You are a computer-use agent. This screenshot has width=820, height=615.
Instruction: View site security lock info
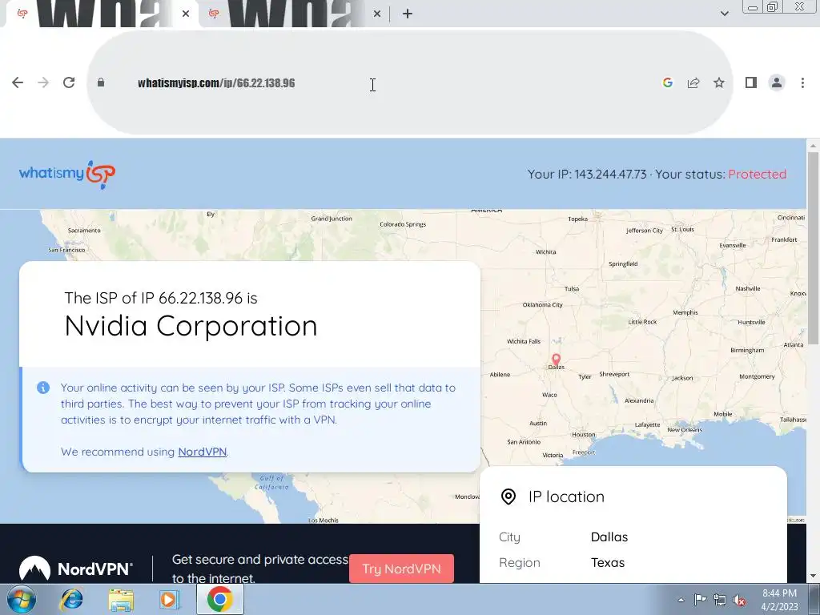coord(101,82)
